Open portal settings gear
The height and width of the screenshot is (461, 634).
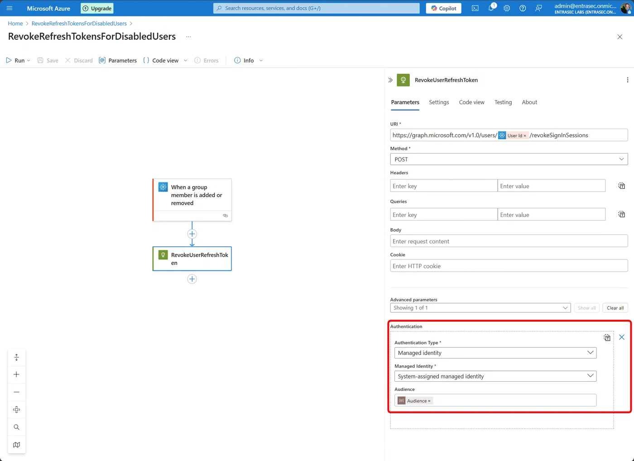tap(507, 8)
